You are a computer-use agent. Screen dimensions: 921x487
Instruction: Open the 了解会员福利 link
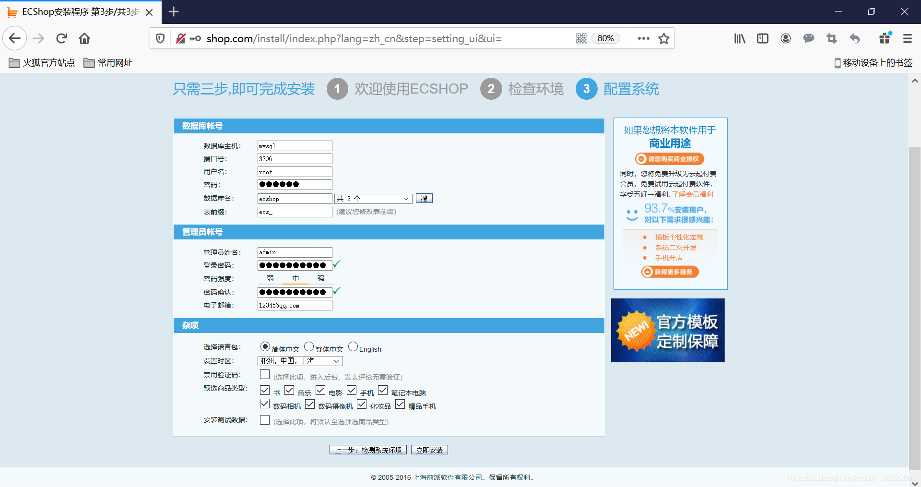693,194
